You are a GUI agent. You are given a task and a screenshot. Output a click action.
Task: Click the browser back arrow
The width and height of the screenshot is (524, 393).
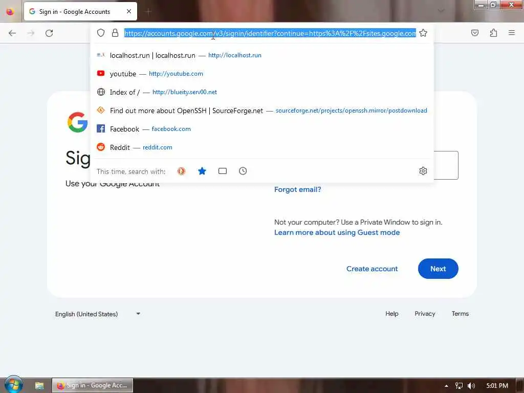click(x=12, y=33)
